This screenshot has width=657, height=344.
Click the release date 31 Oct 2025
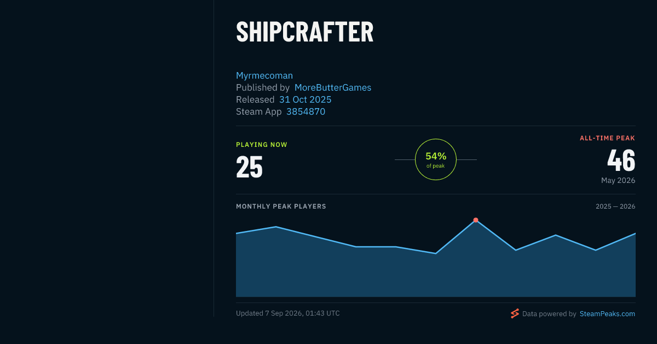(x=305, y=99)
